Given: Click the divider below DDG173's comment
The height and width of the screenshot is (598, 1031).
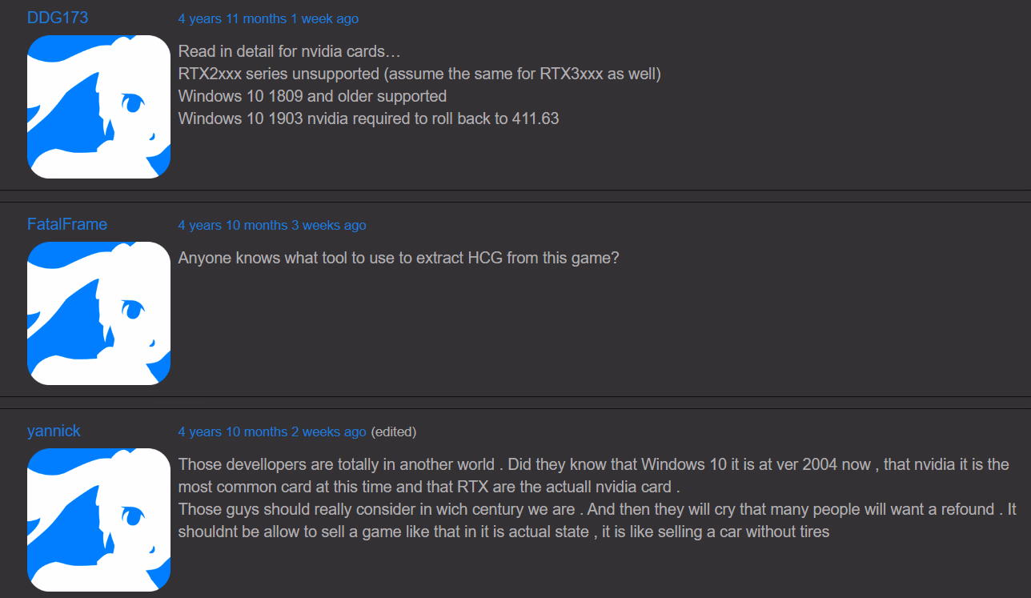Looking at the screenshot, I should [515, 190].
